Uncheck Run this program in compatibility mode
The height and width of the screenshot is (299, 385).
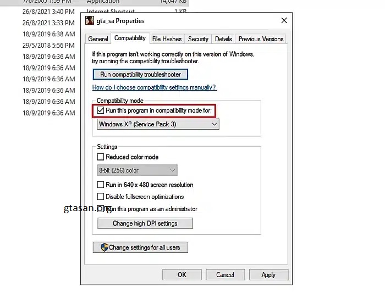tap(101, 110)
